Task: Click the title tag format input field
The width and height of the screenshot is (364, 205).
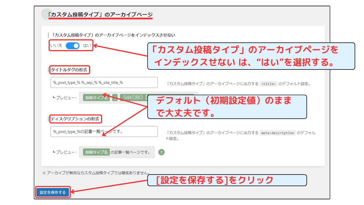Action: point(104,82)
